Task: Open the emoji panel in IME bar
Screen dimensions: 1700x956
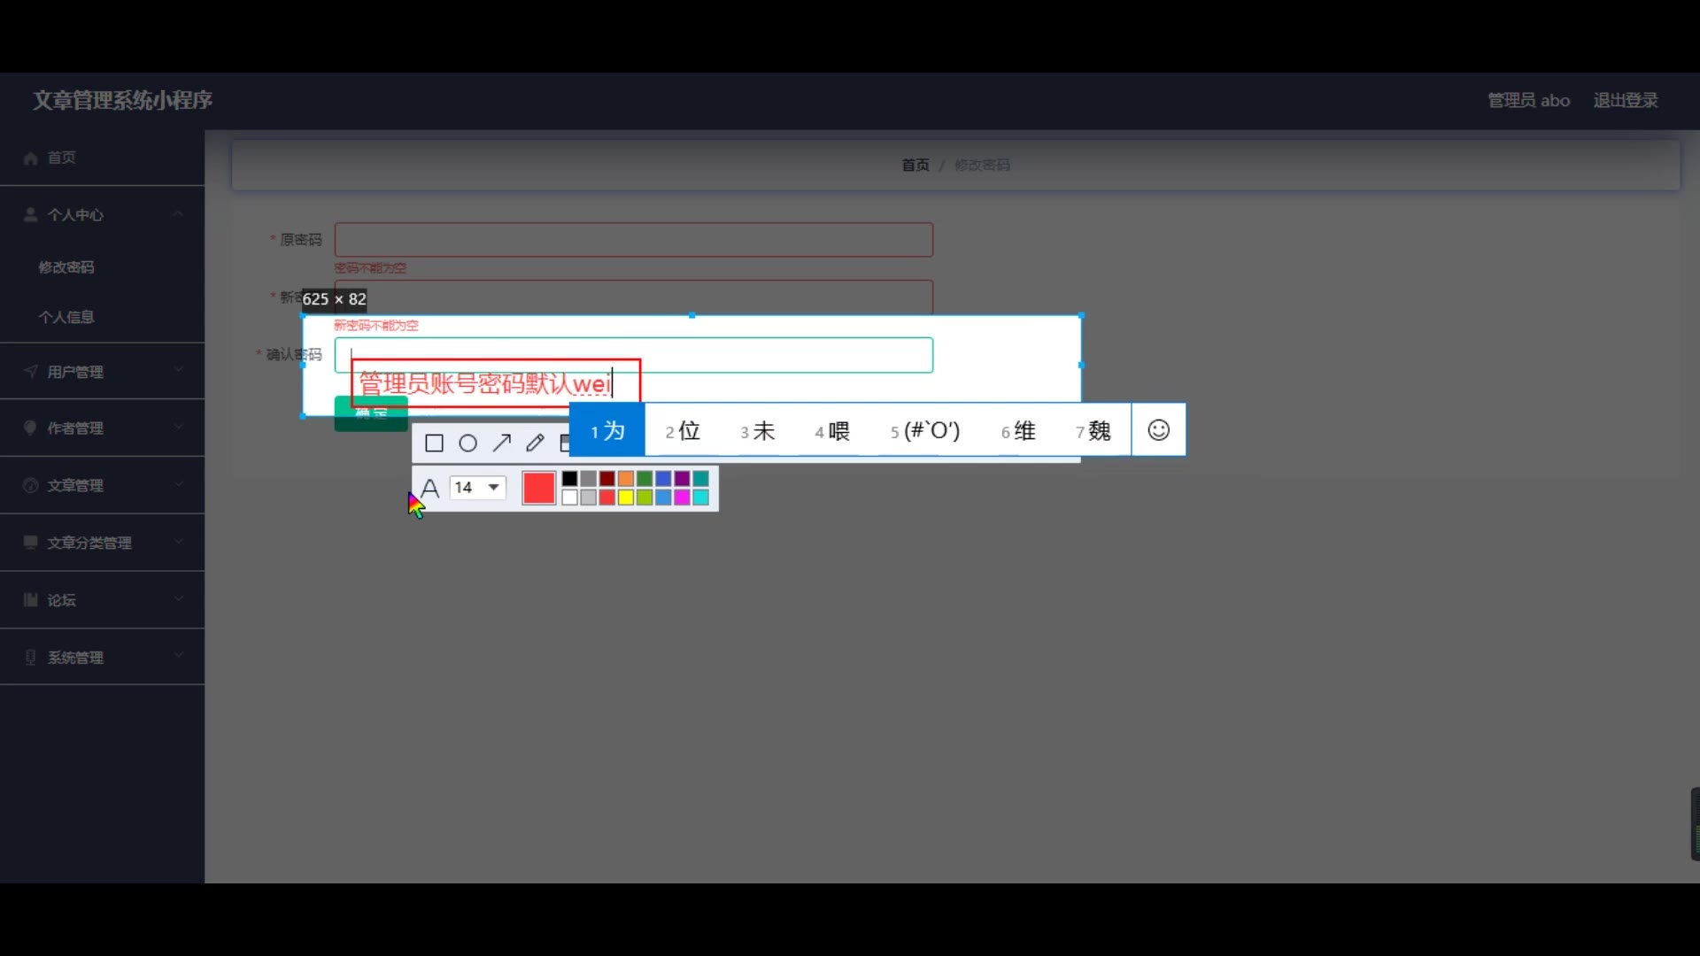Action: tap(1158, 430)
